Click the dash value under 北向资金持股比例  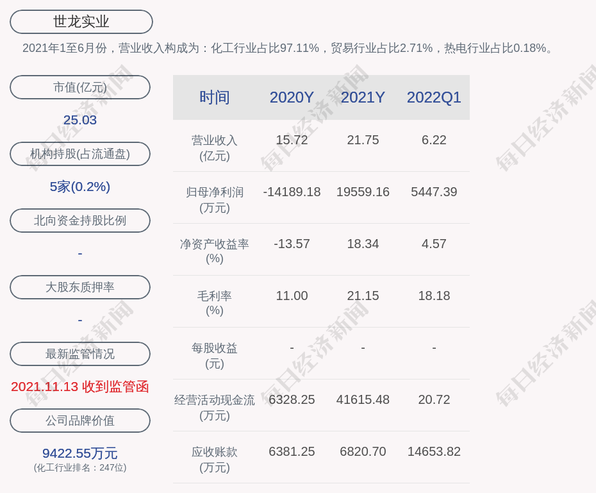[80, 253]
